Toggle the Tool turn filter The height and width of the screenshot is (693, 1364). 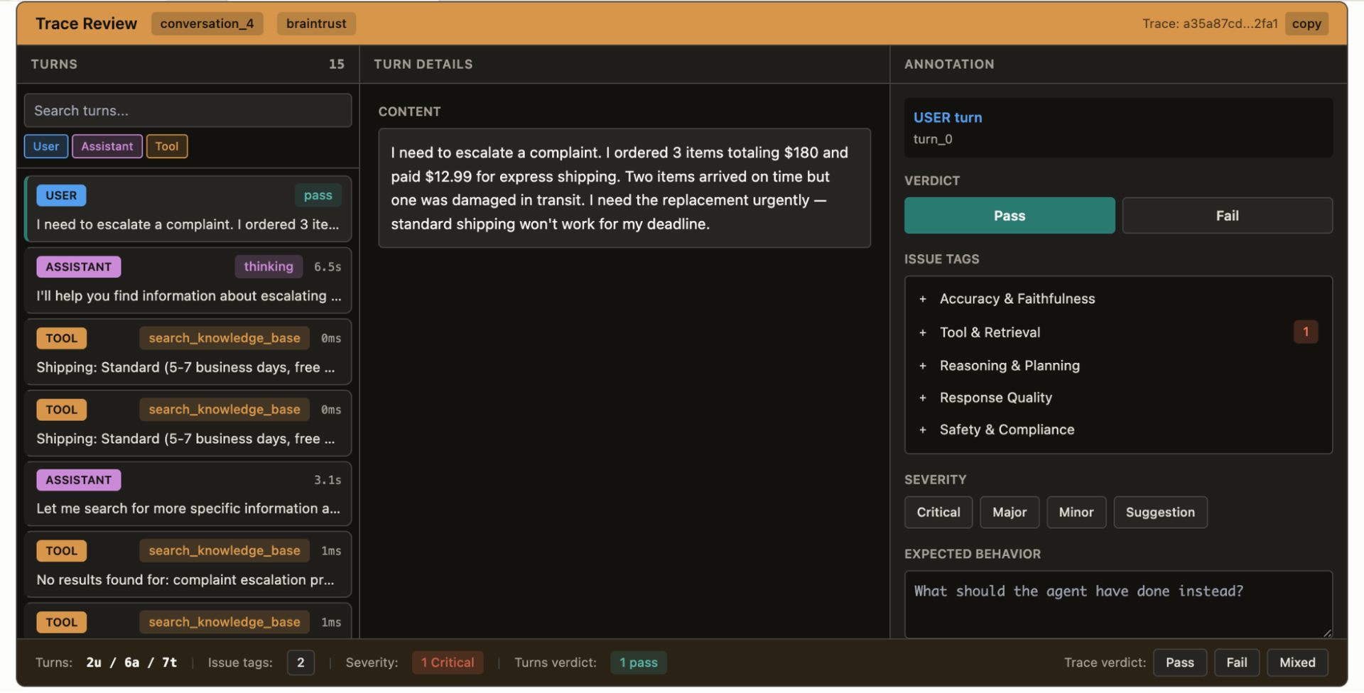167,146
